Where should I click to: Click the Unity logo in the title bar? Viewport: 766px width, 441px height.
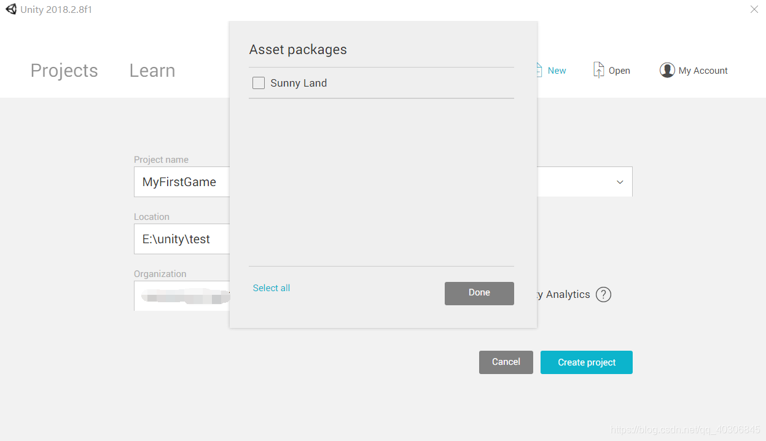point(11,10)
